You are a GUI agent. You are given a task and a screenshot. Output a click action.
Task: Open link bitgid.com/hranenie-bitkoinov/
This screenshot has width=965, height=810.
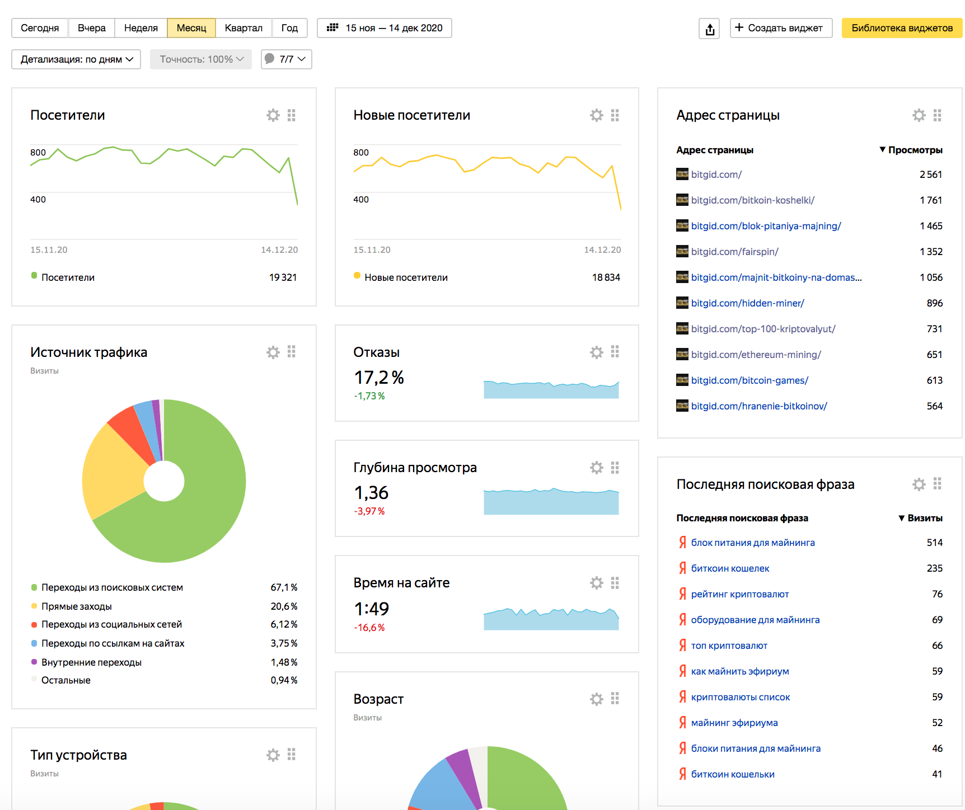(x=759, y=406)
